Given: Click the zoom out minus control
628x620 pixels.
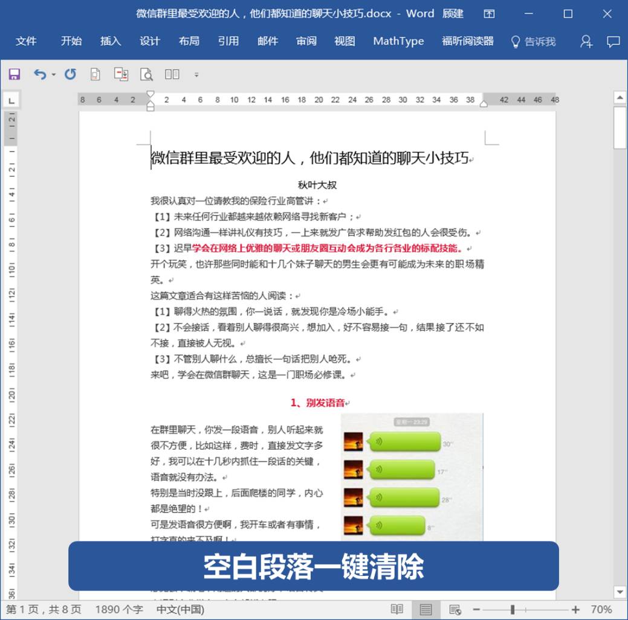Looking at the screenshot, I should coord(476,609).
